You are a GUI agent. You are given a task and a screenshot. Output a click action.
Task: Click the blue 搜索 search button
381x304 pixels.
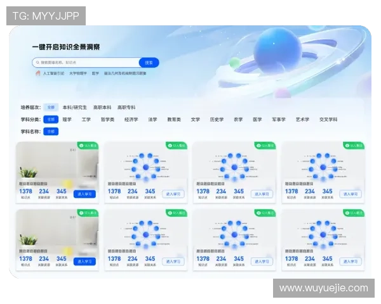(149, 63)
